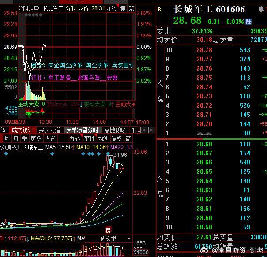Image resolution: width=267 pixels, height=257 pixels.
Task: Click the red-green buy/sell ratio bar
Action: [212, 139]
